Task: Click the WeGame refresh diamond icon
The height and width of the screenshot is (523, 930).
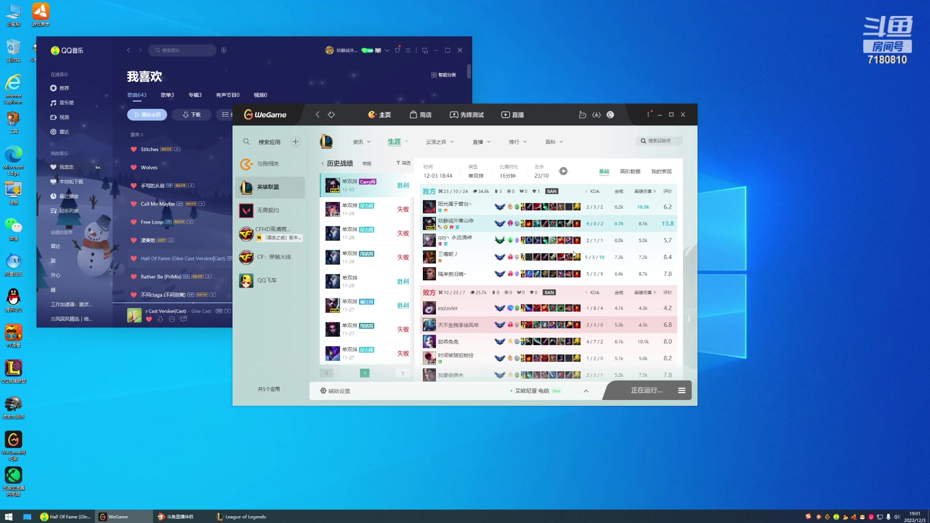Action: coord(331,115)
